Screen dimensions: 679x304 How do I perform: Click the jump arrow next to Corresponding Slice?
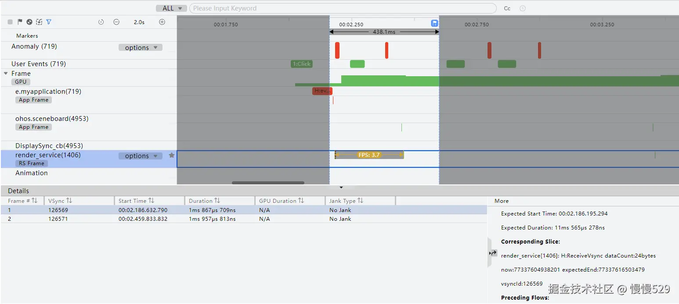pyautogui.click(x=493, y=253)
